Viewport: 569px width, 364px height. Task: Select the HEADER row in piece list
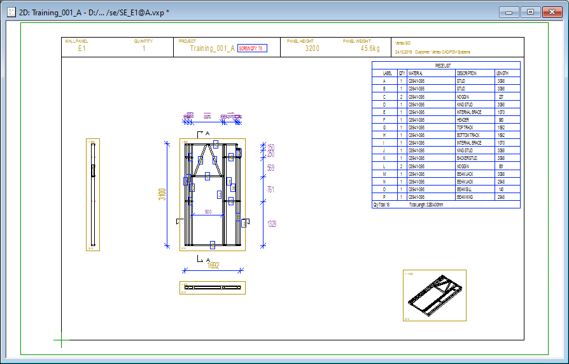click(x=463, y=120)
